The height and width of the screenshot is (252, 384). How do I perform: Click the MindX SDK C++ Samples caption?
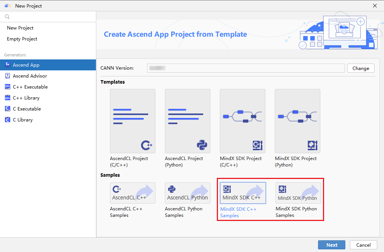238,212
